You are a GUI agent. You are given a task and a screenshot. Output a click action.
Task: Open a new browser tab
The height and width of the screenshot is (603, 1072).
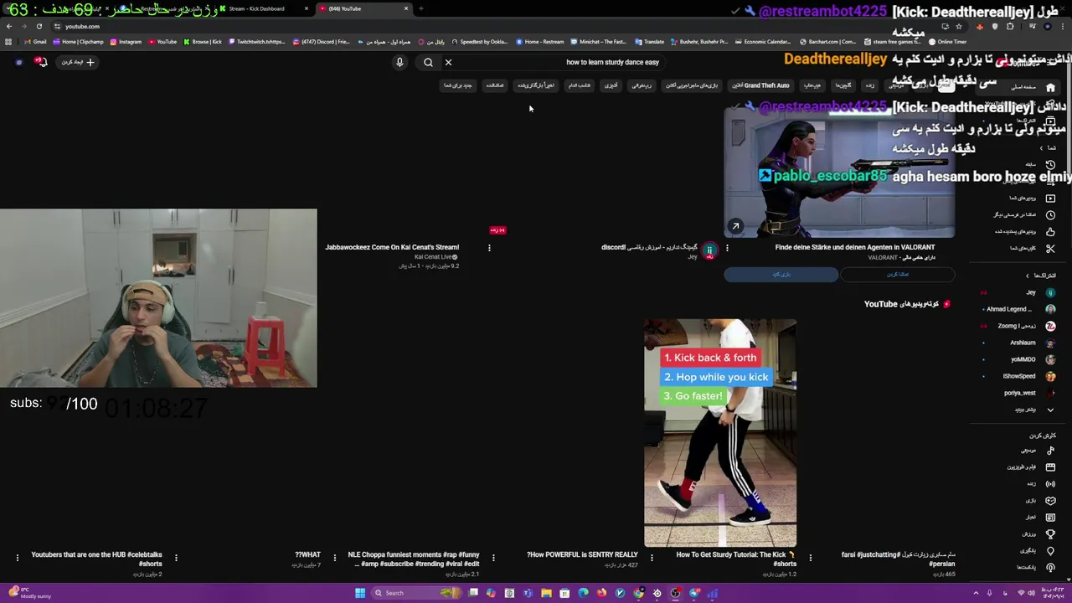(x=420, y=8)
